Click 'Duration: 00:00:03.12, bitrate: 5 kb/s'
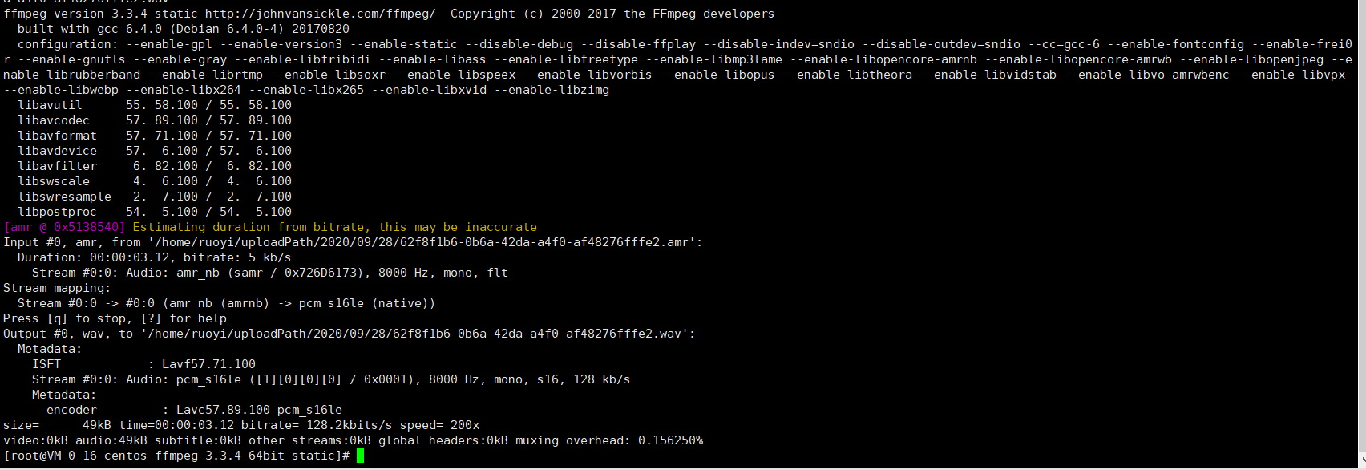The height and width of the screenshot is (470, 1366). (x=155, y=257)
